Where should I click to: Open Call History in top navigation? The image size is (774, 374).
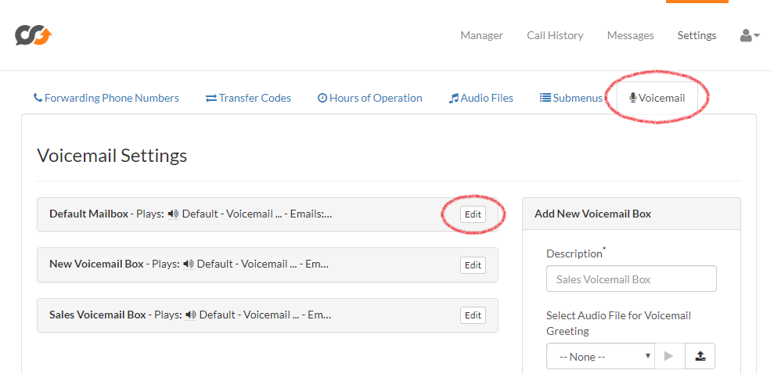click(556, 35)
